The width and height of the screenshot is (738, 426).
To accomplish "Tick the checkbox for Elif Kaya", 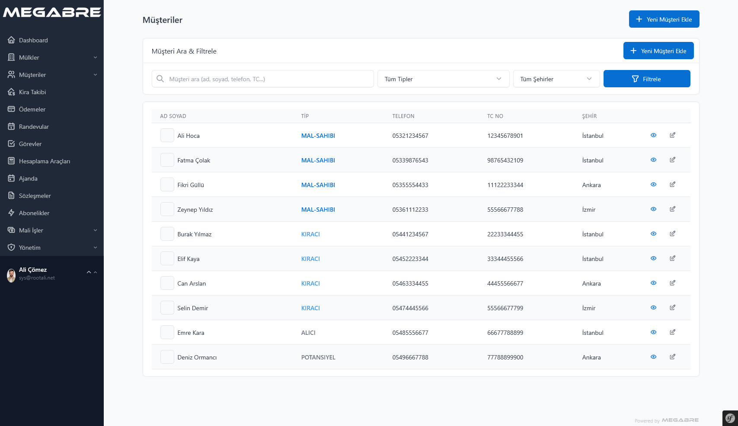I will pos(167,258).
